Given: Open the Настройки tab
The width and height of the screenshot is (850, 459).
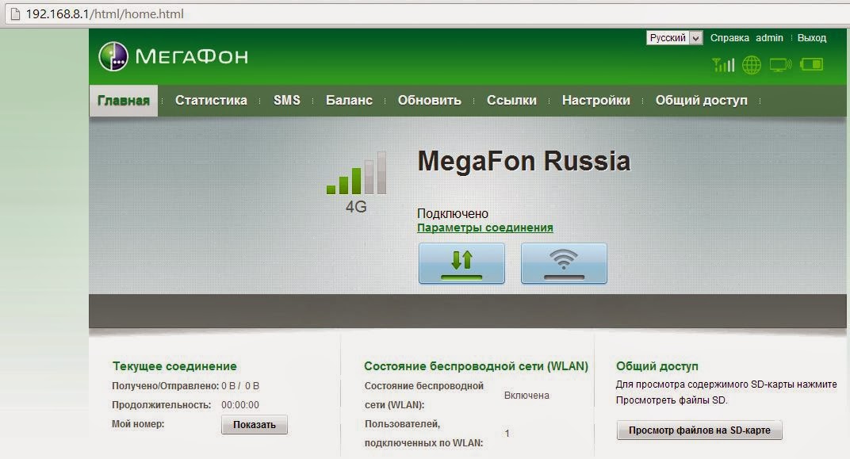Looking at the screenshot, I should pyautogui.click(x=595, y=100).
